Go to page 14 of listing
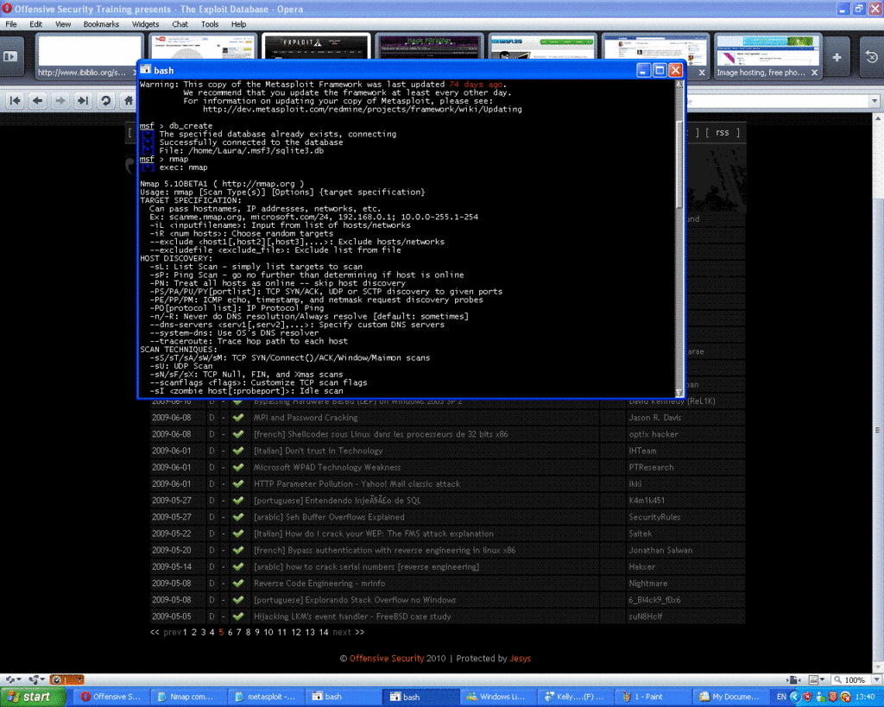Viewport: 884px width, 707px height. (324, 633)
